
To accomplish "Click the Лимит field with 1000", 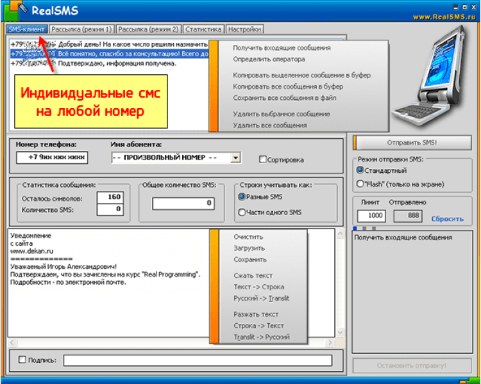I will pyautogui.click(x=371, y=216).
